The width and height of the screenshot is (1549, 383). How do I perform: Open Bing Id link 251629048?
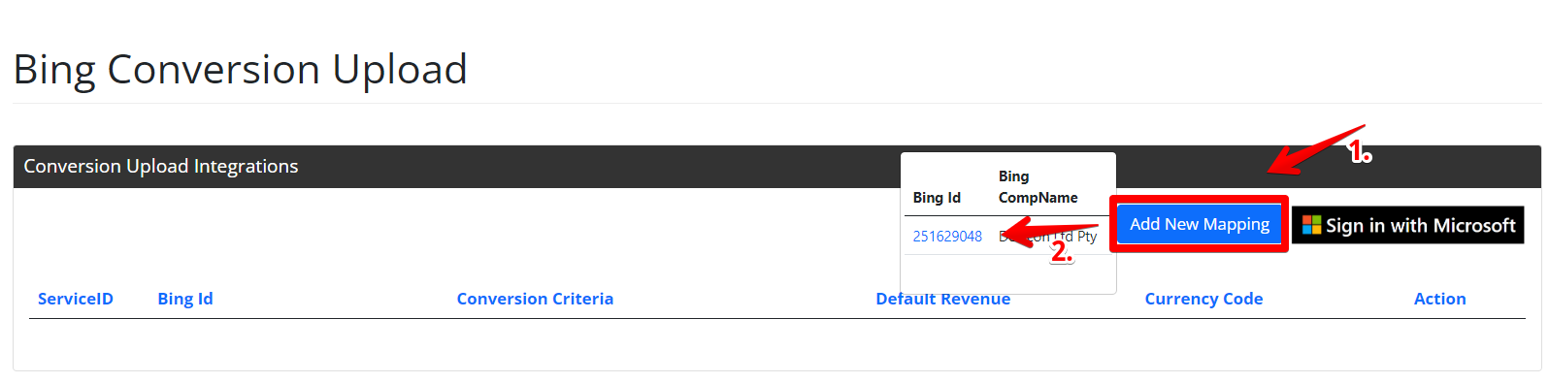947,236
